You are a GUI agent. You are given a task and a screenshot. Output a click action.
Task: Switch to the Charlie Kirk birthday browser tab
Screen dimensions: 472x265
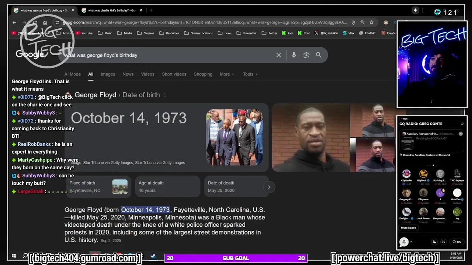click(x=111, y=10)
